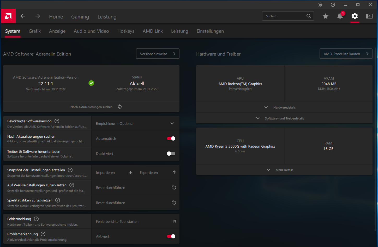Click RAM value 16 GB

[328, 149]
